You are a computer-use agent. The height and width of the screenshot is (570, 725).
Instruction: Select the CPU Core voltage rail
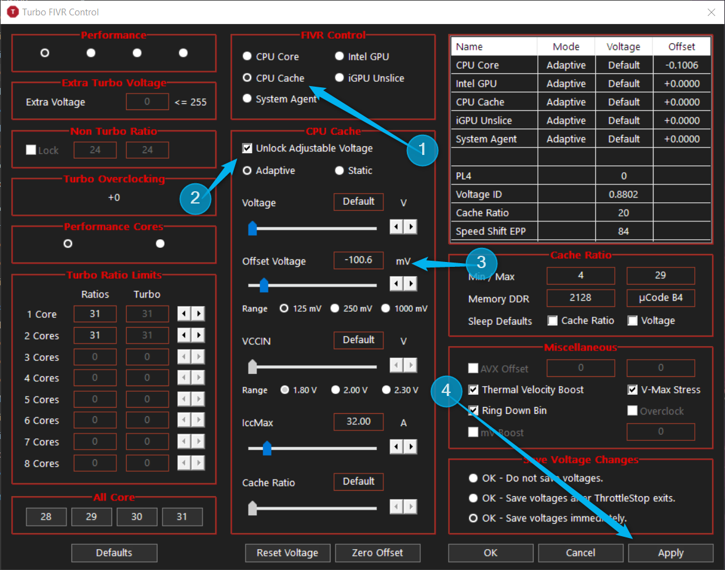(247, 56)
